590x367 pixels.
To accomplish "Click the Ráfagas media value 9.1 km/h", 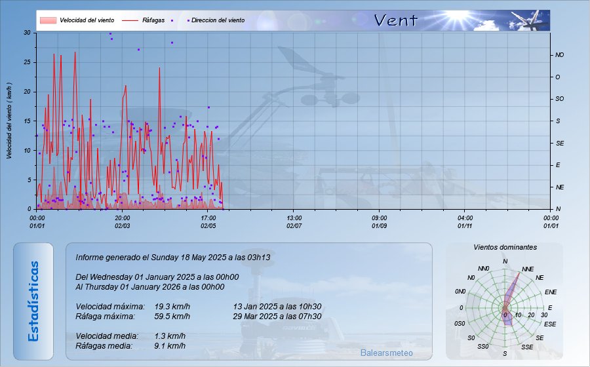I will click(x=170, y=345).
